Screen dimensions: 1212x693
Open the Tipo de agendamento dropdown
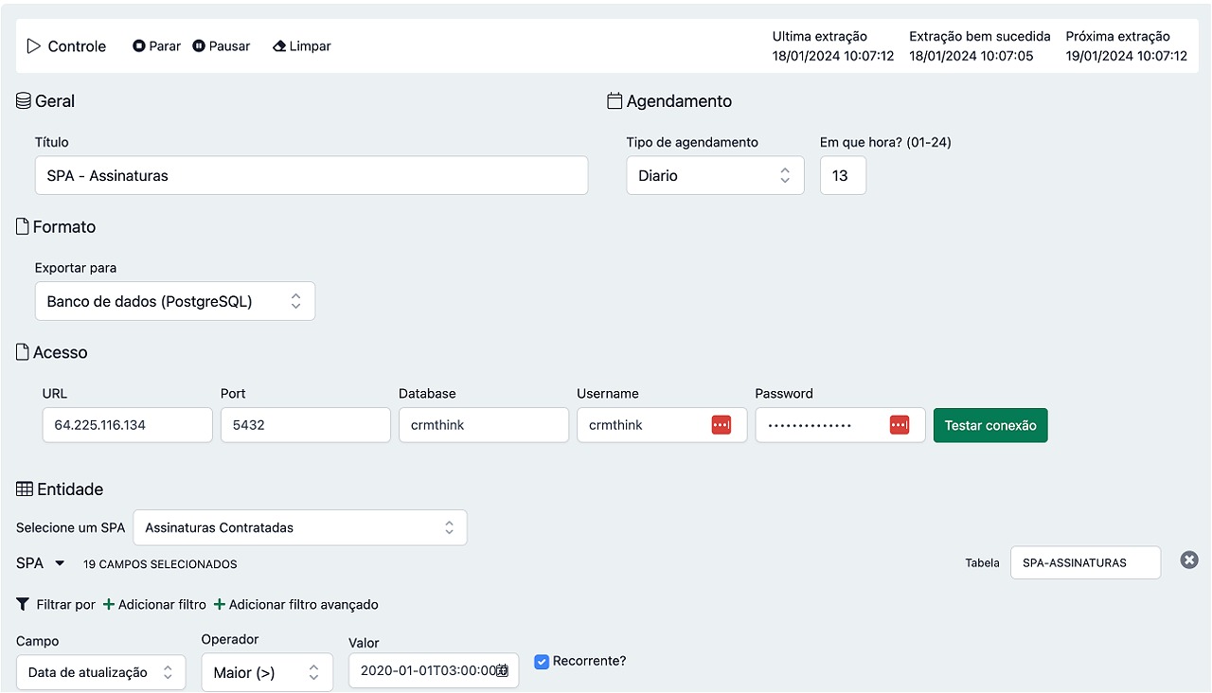pyautogui.click(x=715, y=176)
